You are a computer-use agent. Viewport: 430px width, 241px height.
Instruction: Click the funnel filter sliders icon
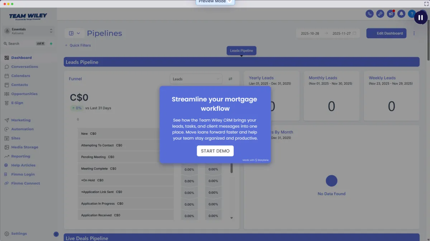point(230,79)
